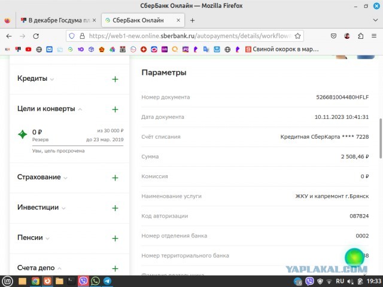Close the В декабре Госдума tab

coord(95,20)
